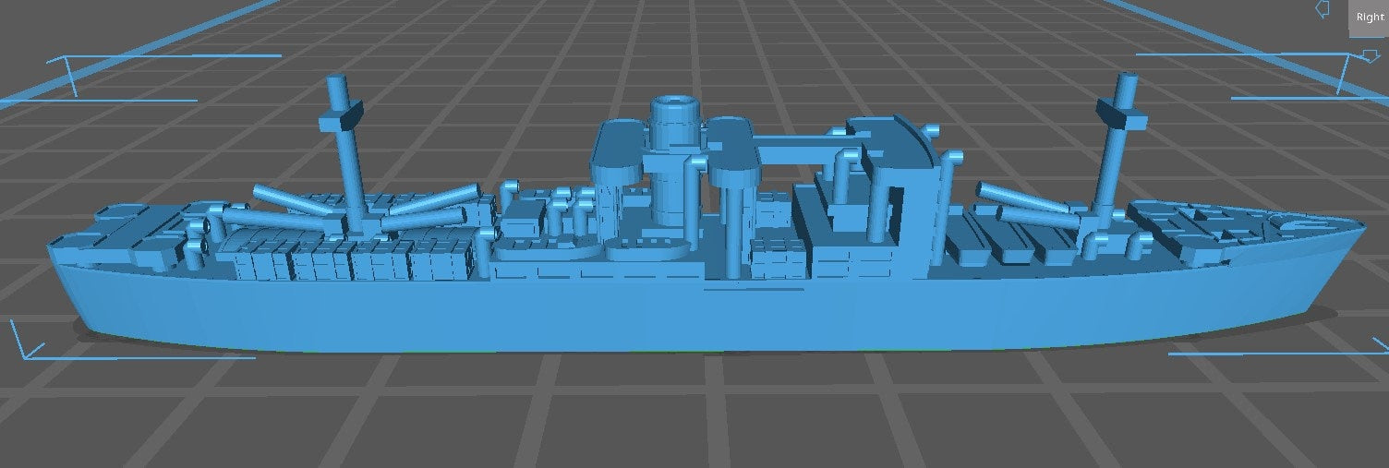Click the derrick boom right of the left mast
The height and width of the screenshot is (468, 1389).
[430, 199]
